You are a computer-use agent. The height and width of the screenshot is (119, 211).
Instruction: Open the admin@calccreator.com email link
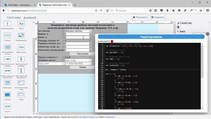coord(89,117)
